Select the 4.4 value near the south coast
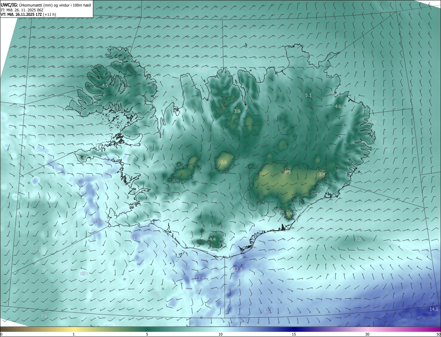Screen dimensions: 441x337 213,239
